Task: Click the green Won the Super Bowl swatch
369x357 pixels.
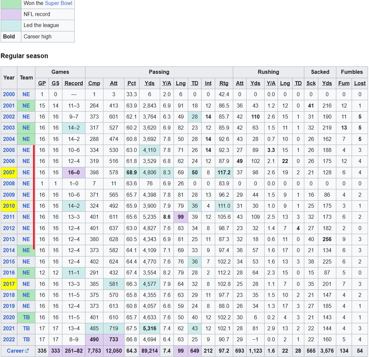Action: point(11,4)
